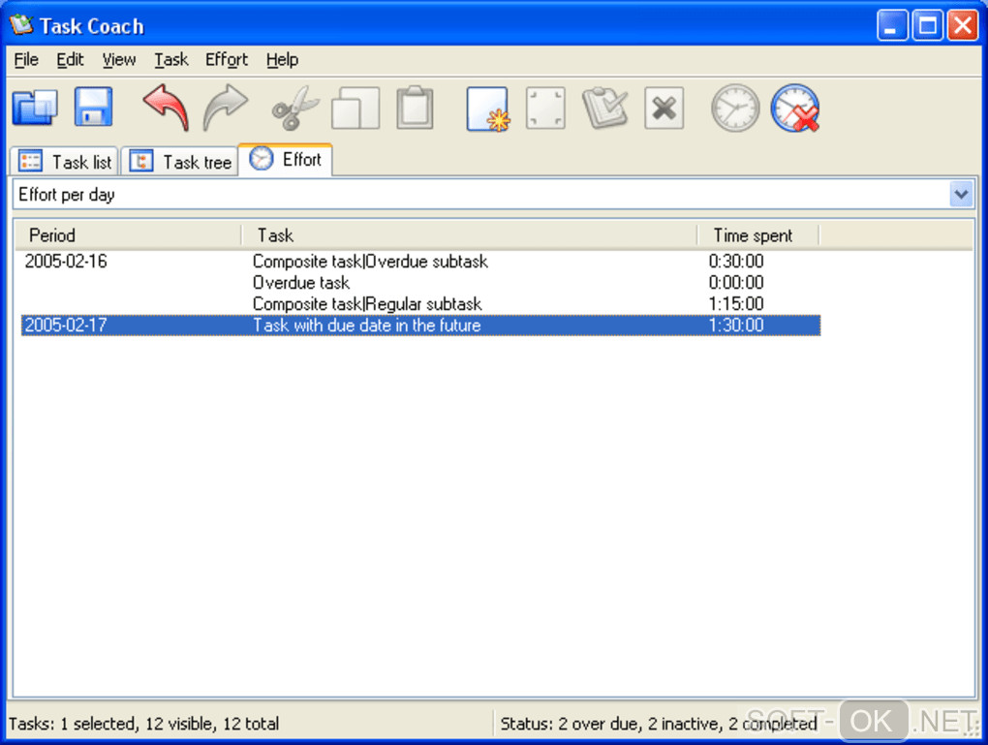
Task: Open the File menu
Action: [26, 60]
